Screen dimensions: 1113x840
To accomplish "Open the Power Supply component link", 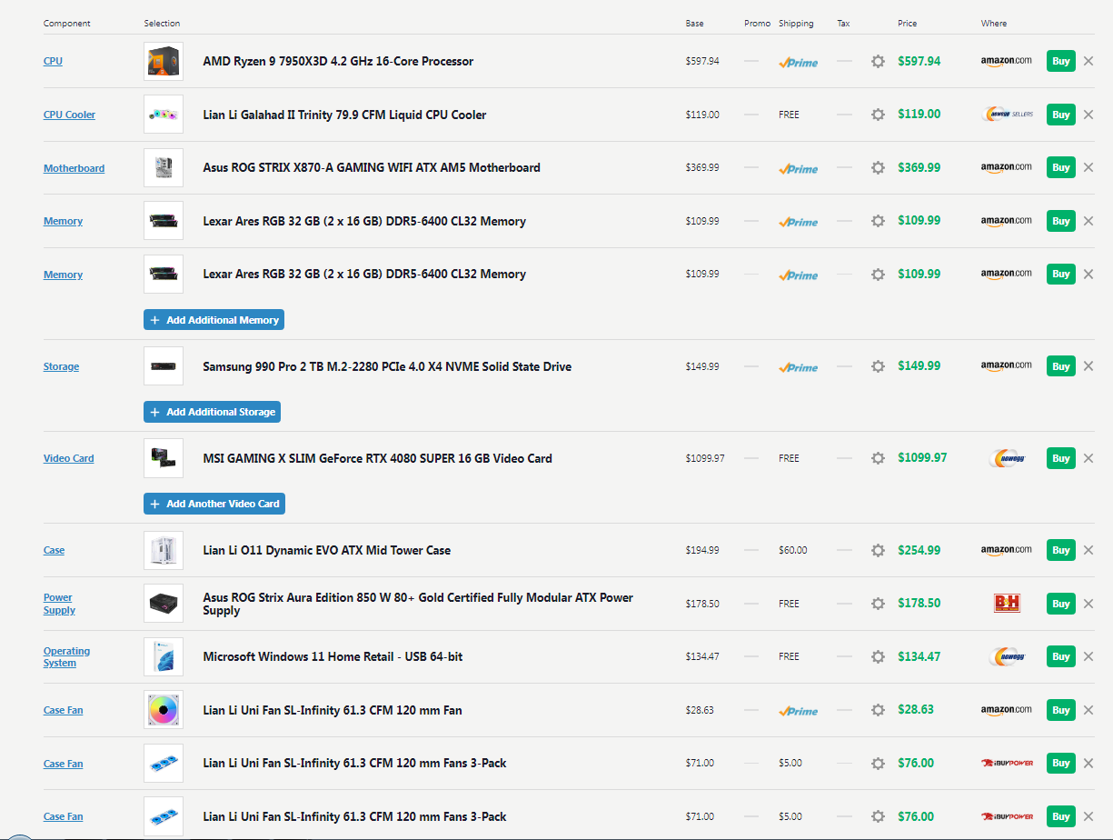I will [59, 604].
